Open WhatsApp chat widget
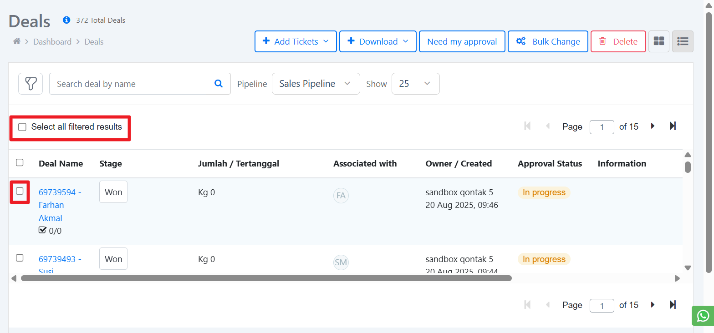Image resolution: width=714 pixels, height=333 pixels. click(703, 315)
